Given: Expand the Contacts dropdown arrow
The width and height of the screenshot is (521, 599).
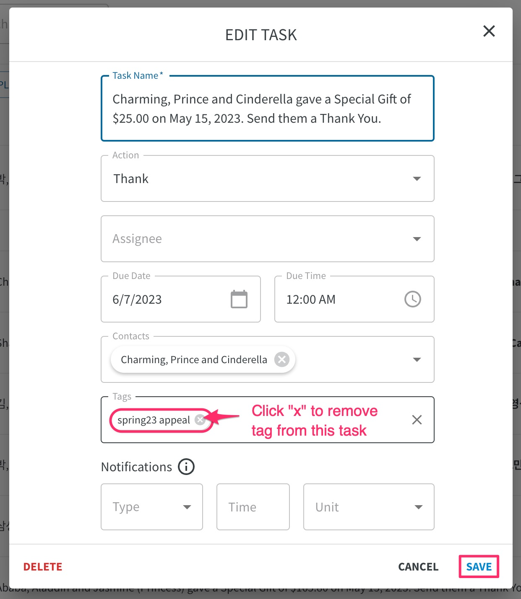Looking at the screenshot, I should tap(417, 359).
